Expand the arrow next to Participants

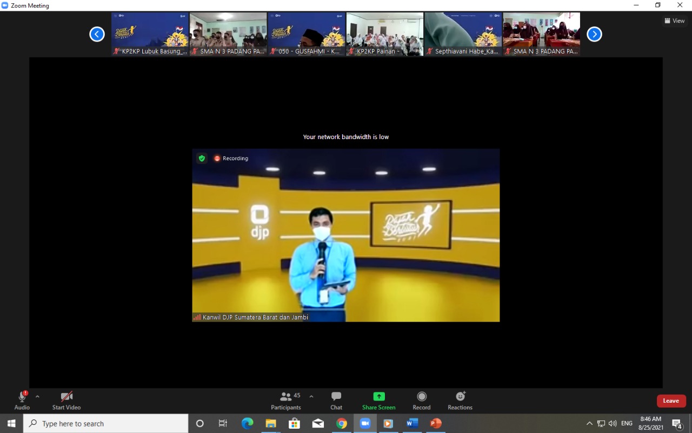coord(311,396)
